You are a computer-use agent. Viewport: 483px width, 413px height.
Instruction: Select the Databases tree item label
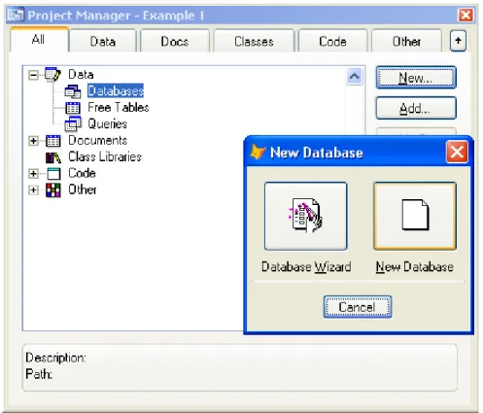(116, 90)
